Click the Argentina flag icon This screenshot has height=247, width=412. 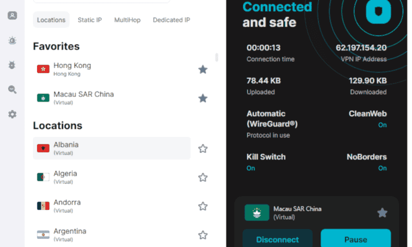point(43,235)
